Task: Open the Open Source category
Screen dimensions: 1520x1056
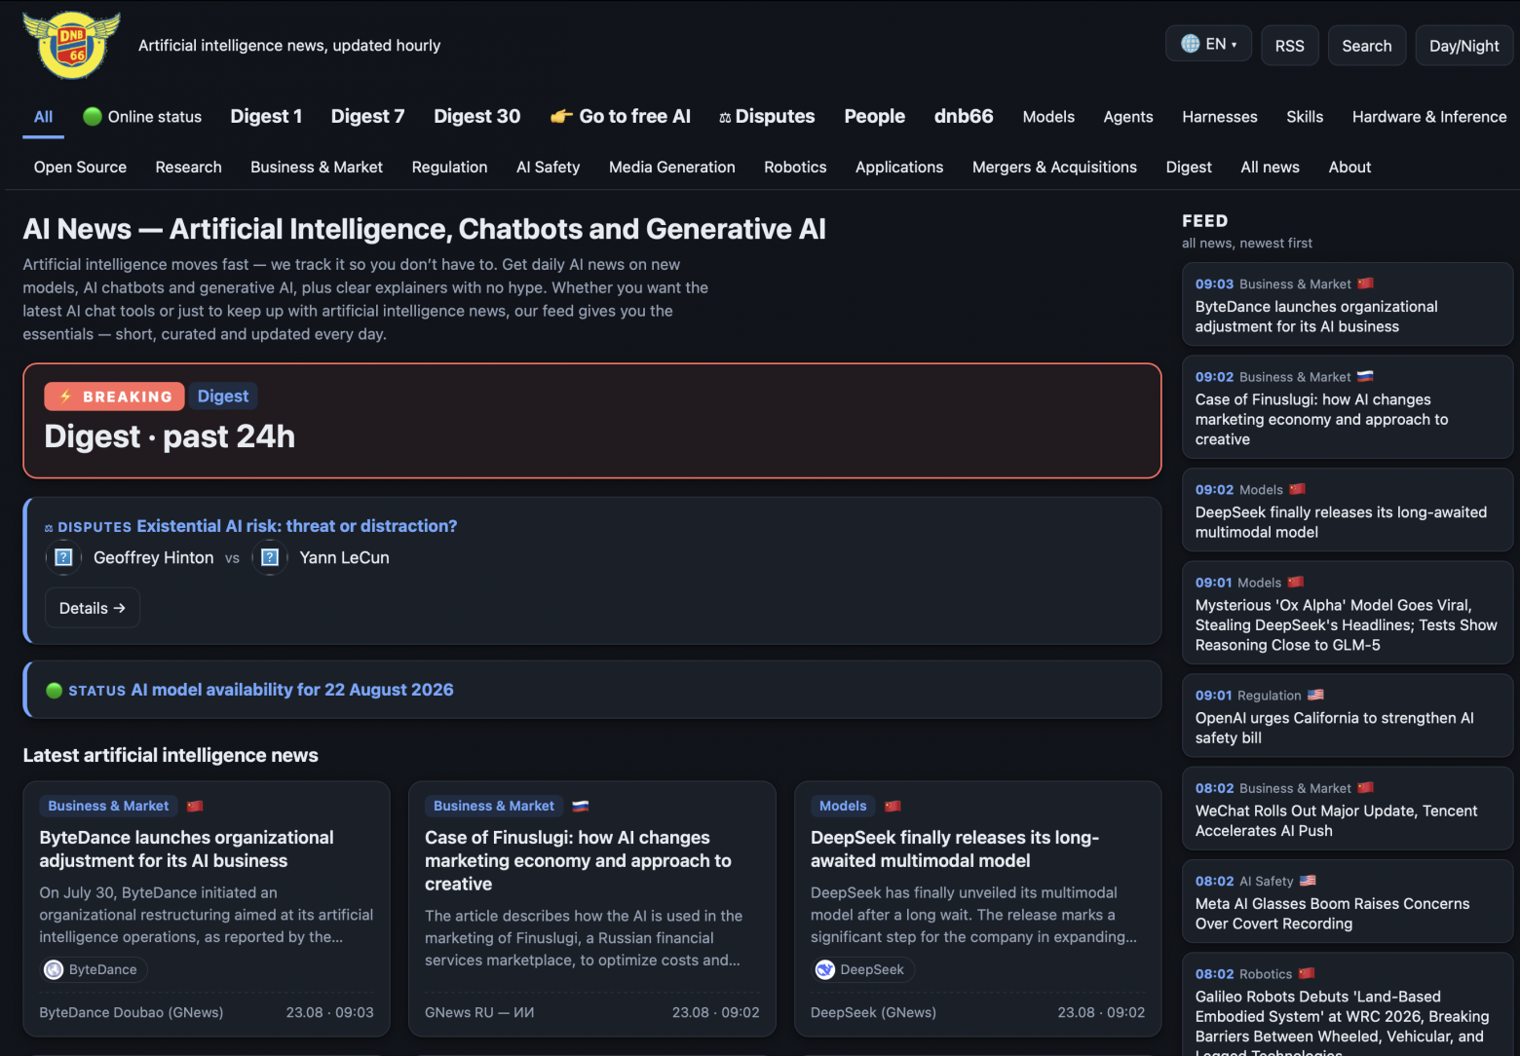Action: point(80,168)
